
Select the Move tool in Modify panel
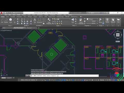tap(22, 19)
